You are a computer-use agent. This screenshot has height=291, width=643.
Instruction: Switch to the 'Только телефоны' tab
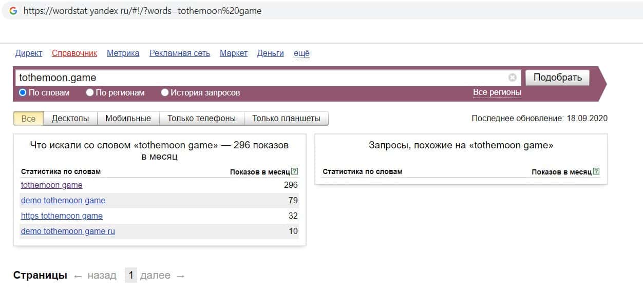point(202,119)
